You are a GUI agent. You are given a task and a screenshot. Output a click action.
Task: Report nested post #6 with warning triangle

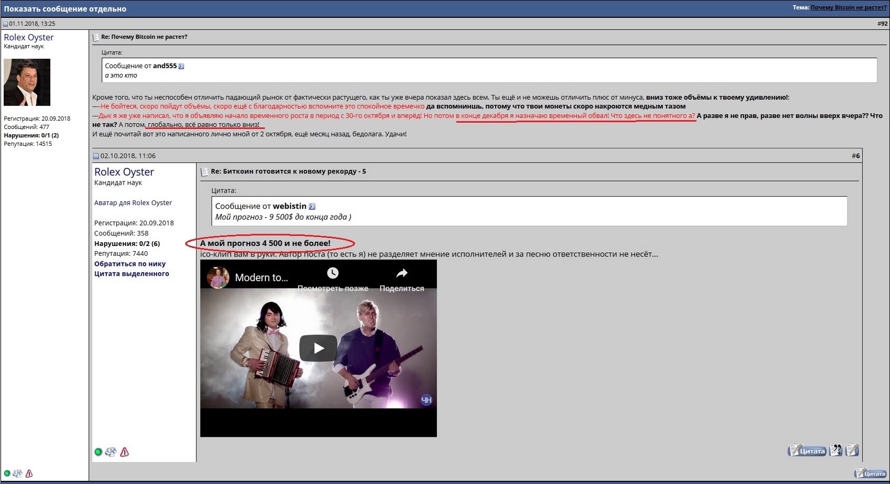124,452
